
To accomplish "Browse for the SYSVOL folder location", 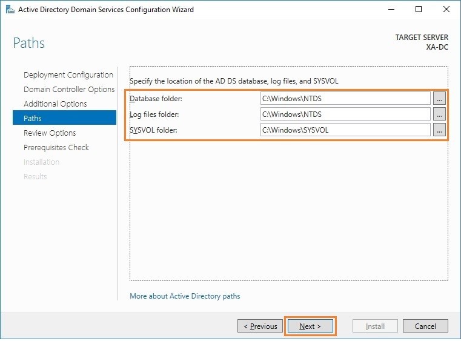I will [x=439, y=130].
